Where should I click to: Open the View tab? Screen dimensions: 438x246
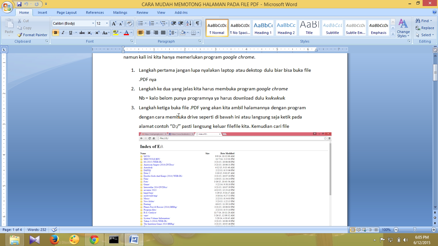click(161, 12)
